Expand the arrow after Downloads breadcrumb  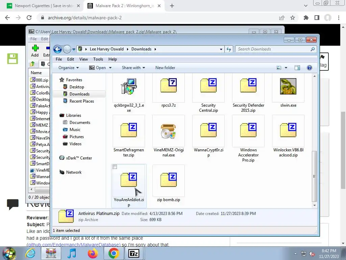tap(155, 49)
